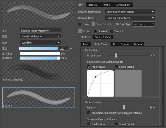
Task: Open the 混色 blend mode dropdown
Action: 40,42
